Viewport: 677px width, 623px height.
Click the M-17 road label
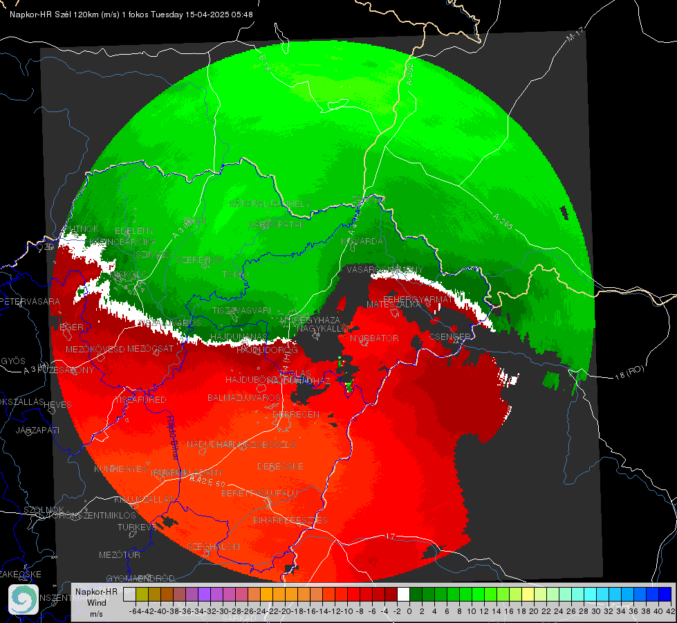pos(575,35)
